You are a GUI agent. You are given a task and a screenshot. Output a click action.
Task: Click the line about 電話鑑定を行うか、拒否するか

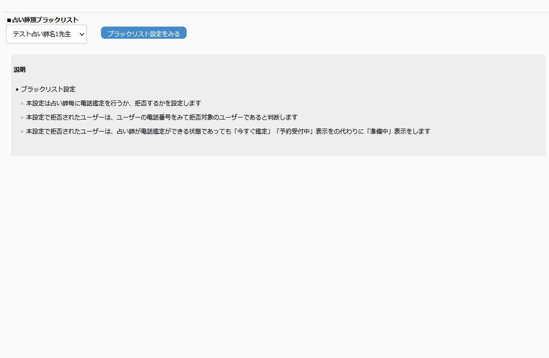tap(113, 103)
